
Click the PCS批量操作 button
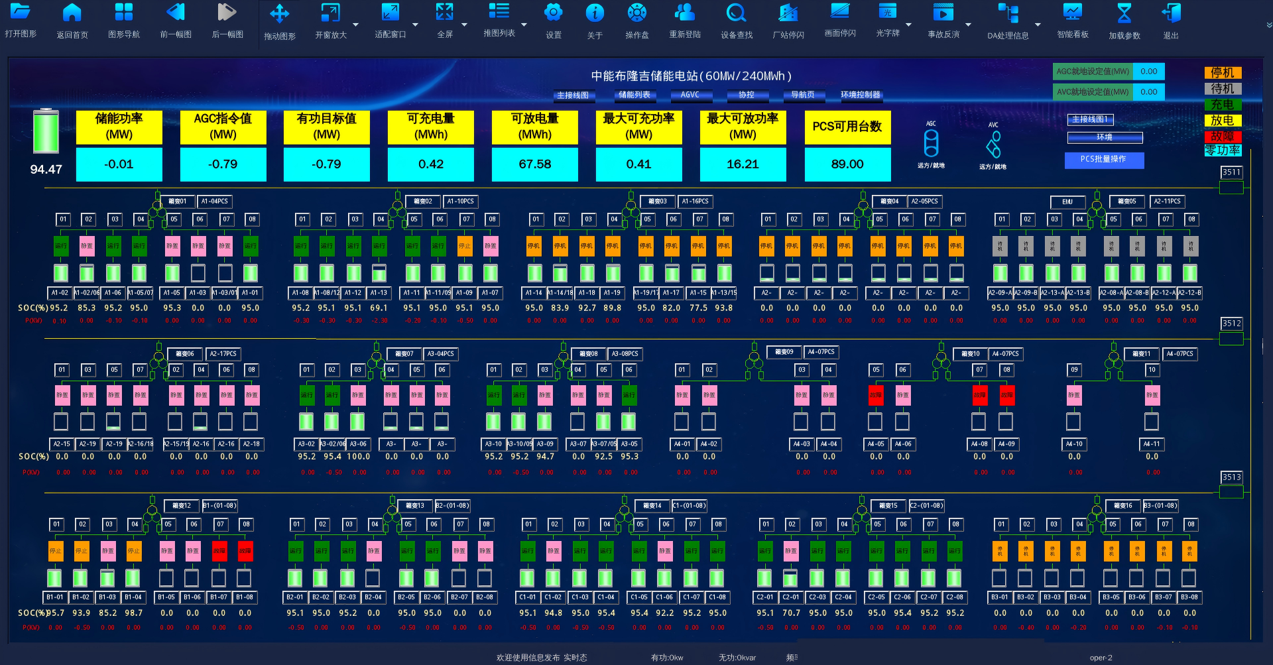click(1104, 159)
